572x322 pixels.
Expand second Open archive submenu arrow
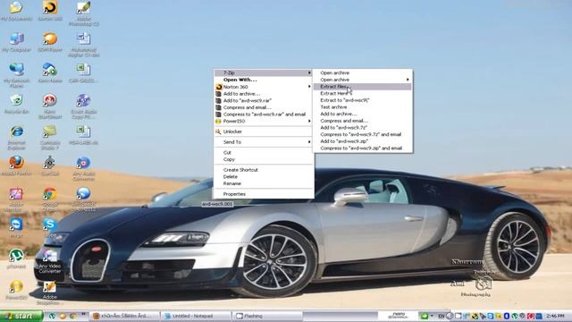[408, 80]
